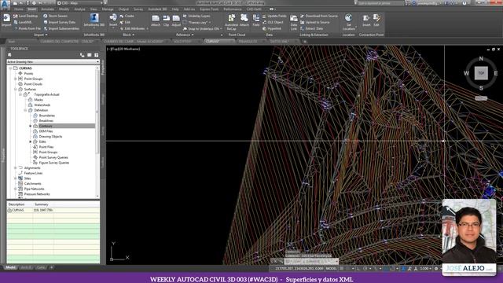Collapse the CURVAS tree root node
The height and width of the screenshot is (283, 503).
tap(10, 68)
